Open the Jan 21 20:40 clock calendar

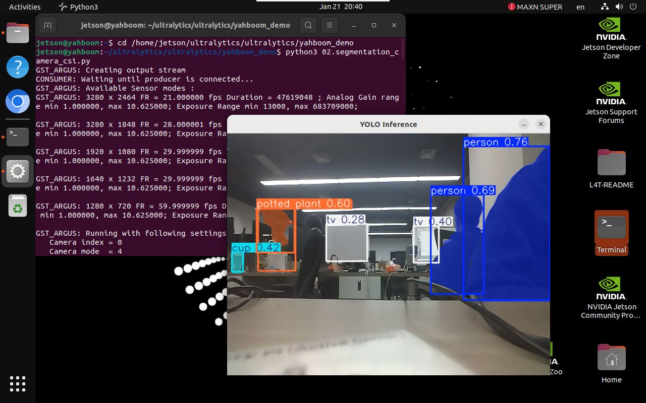(341, 7)
